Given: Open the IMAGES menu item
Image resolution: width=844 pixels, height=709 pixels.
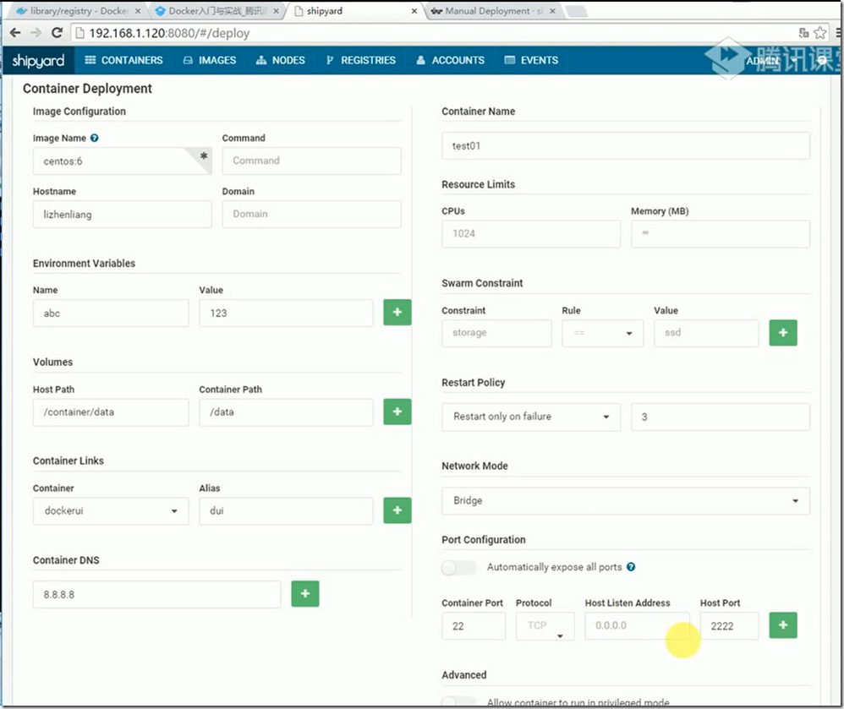Looking at the screenshot, I should click(210, 60).
